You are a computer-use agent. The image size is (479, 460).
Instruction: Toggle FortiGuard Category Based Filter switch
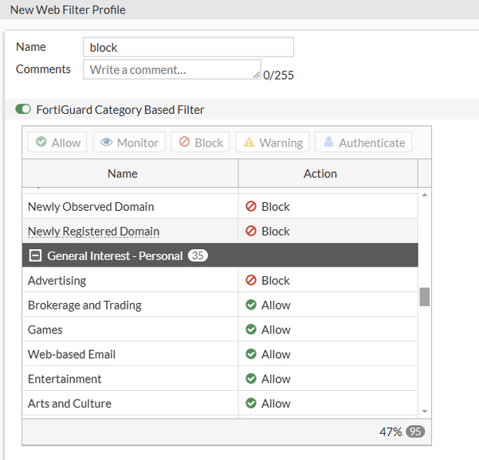pos(23,110)
